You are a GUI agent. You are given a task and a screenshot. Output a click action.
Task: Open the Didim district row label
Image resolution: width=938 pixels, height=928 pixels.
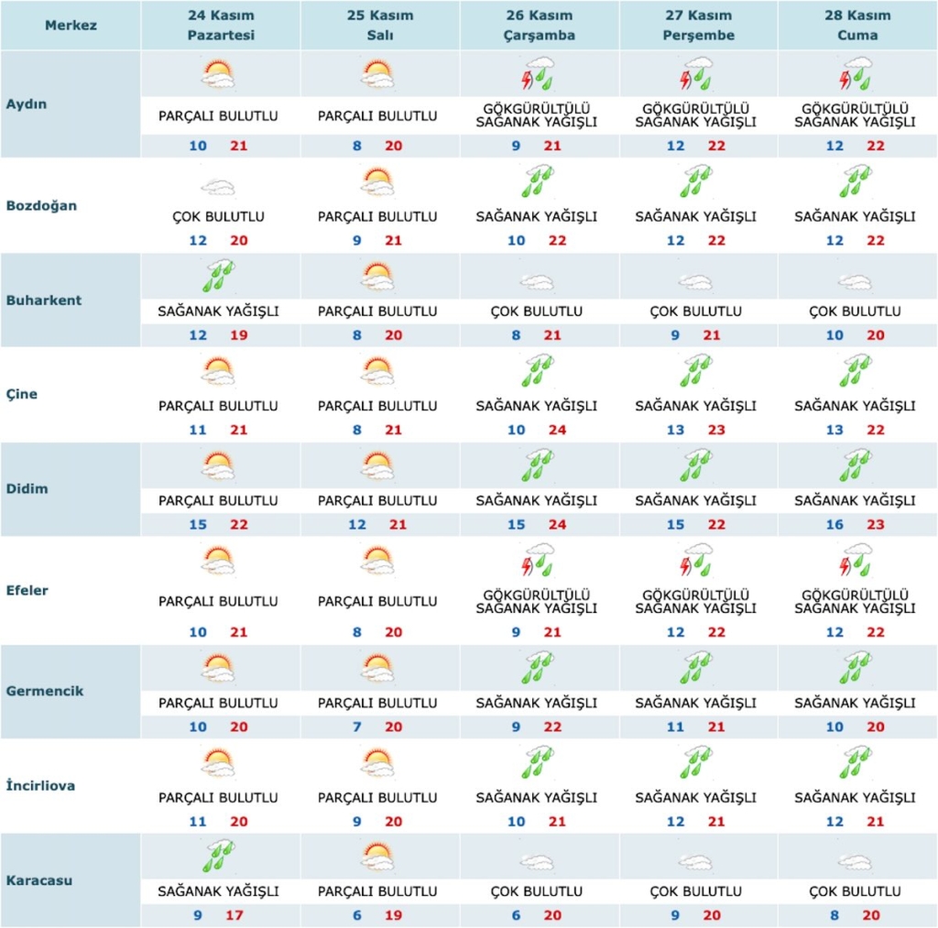[30, 489]
